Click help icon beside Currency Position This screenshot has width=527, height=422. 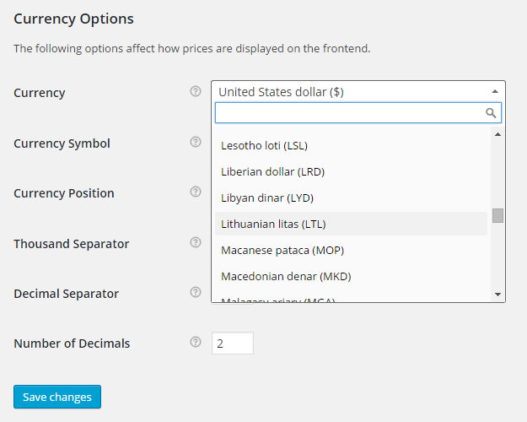(196, 192)
